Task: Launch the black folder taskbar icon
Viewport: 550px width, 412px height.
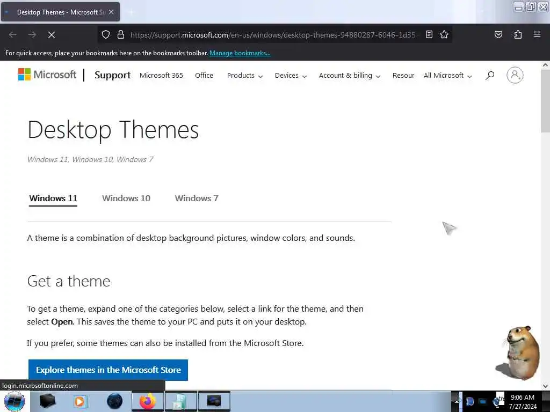Action: [47, 401]
